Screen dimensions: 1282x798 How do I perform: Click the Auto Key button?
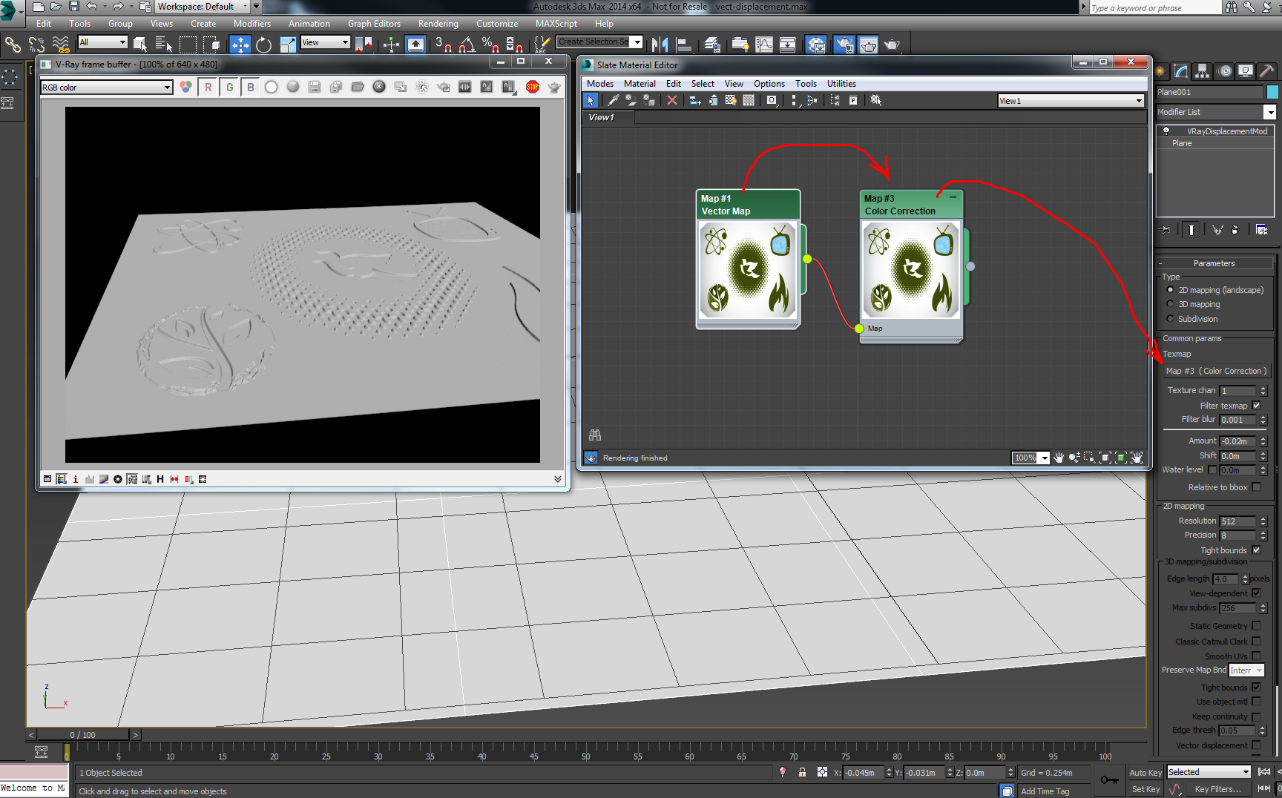coord(1145,773)
